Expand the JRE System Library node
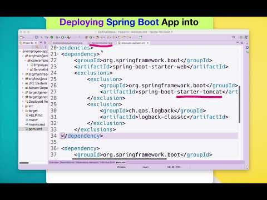 click(x=23, y=83)
